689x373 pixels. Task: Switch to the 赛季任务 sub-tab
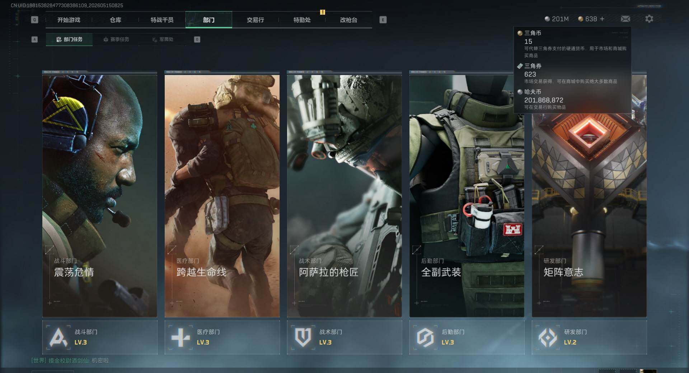tap(116, 39)
